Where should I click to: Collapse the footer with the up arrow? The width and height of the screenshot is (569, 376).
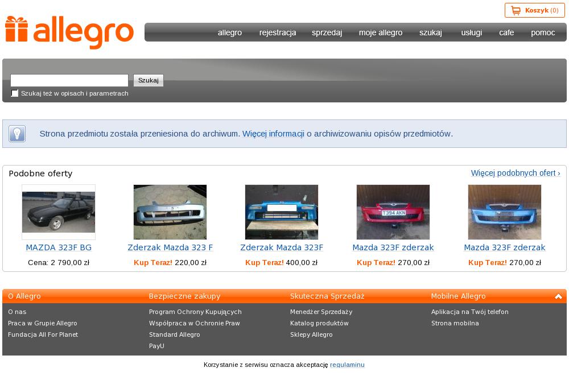tap(558, 296)
